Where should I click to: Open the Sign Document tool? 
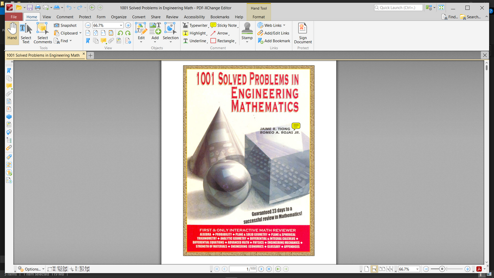(303, 33)
